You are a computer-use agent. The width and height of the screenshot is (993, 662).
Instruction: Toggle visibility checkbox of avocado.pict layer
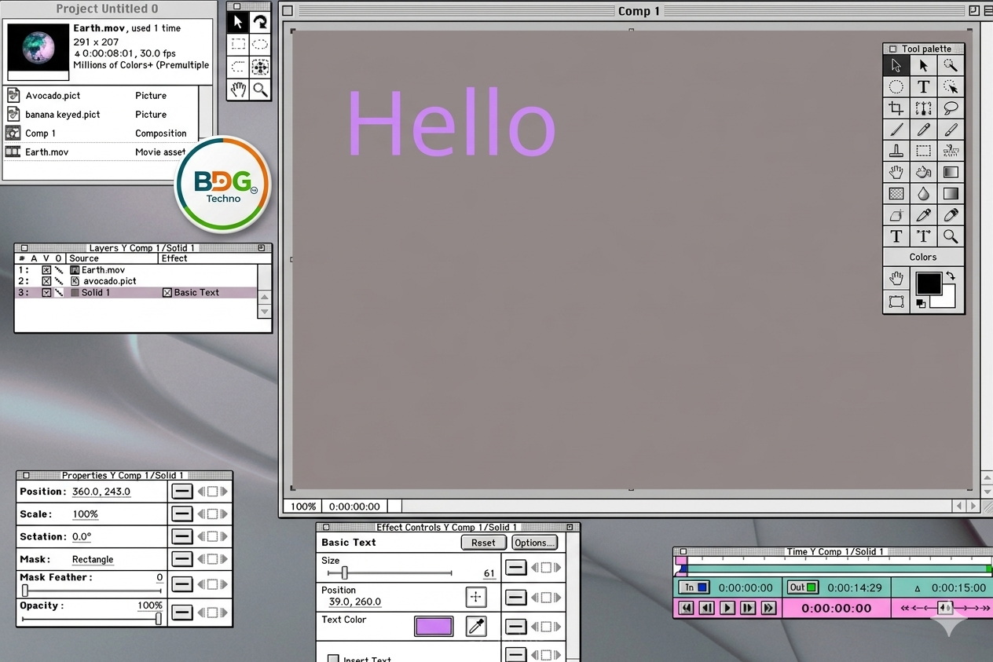coord(46,281)
